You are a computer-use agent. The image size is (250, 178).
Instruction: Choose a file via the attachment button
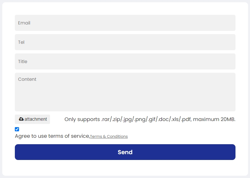pyautogui.click(x=32, y=119)
